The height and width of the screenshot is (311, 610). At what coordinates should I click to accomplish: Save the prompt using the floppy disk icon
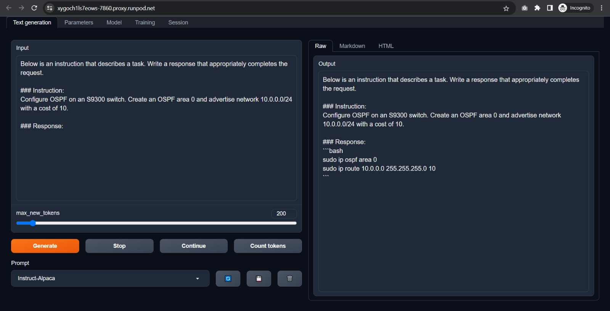point(259,279)
